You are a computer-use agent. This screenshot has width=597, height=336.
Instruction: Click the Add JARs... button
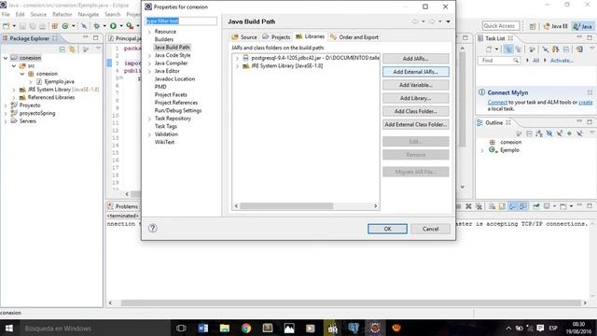[415, 59]
